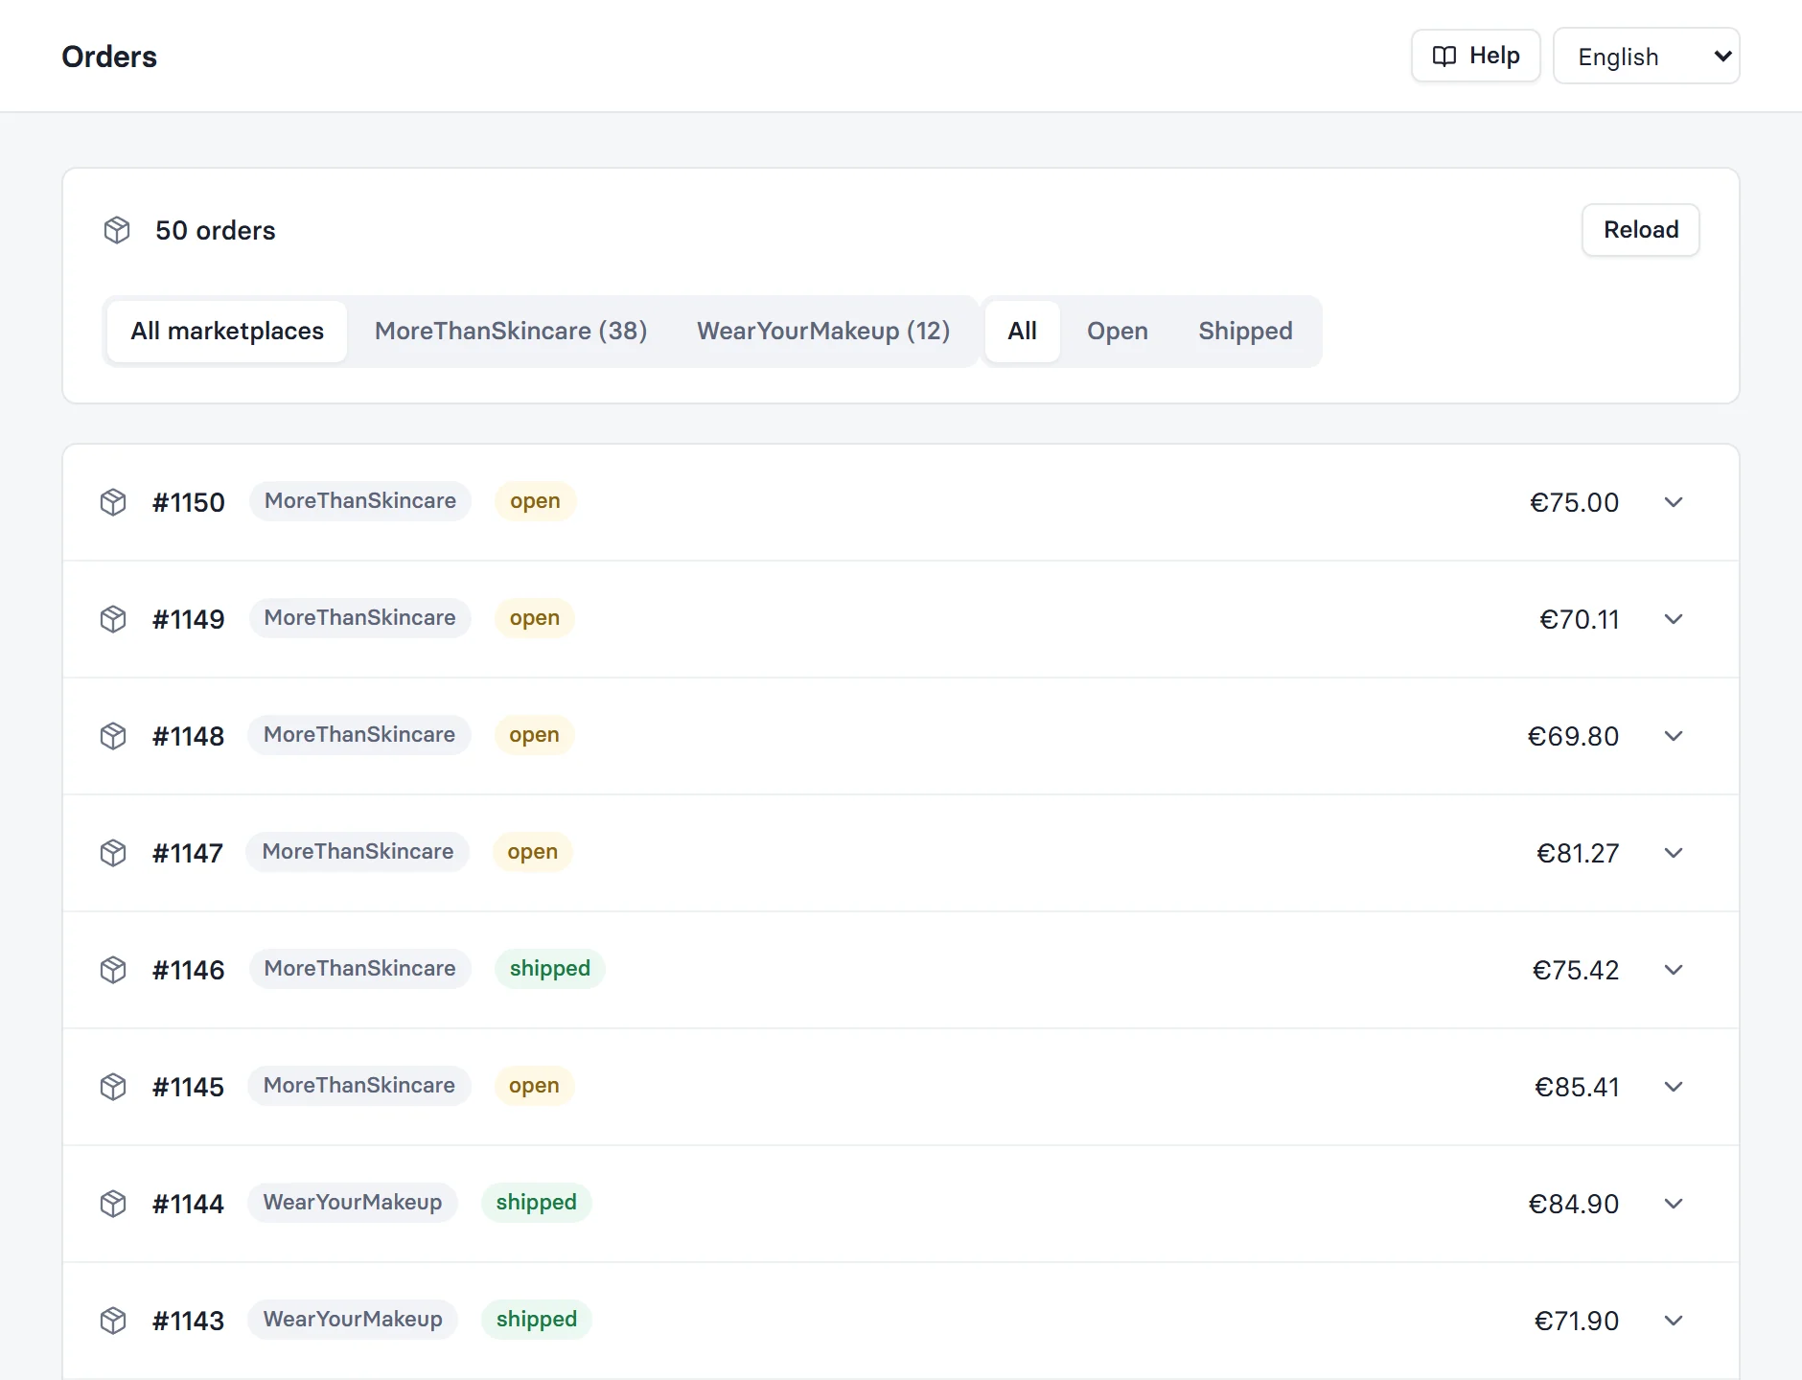This screenshot has height=1380, width=1802.
Task: Click the package icon beside order #1144
Action: coord(113,1204)
